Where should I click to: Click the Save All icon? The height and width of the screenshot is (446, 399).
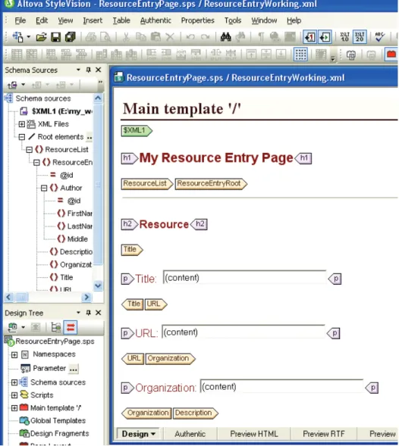tap(70, 37)
